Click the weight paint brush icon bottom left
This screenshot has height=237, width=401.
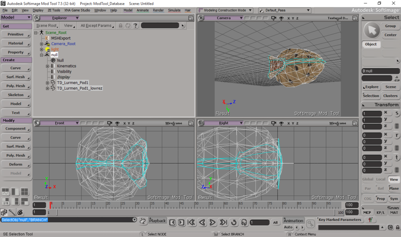tap(12, 212)
